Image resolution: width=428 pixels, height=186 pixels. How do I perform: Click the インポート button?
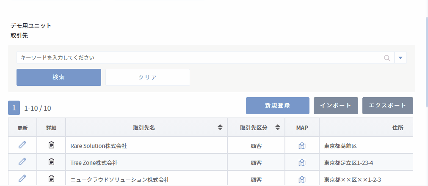[x=336, y=106]
